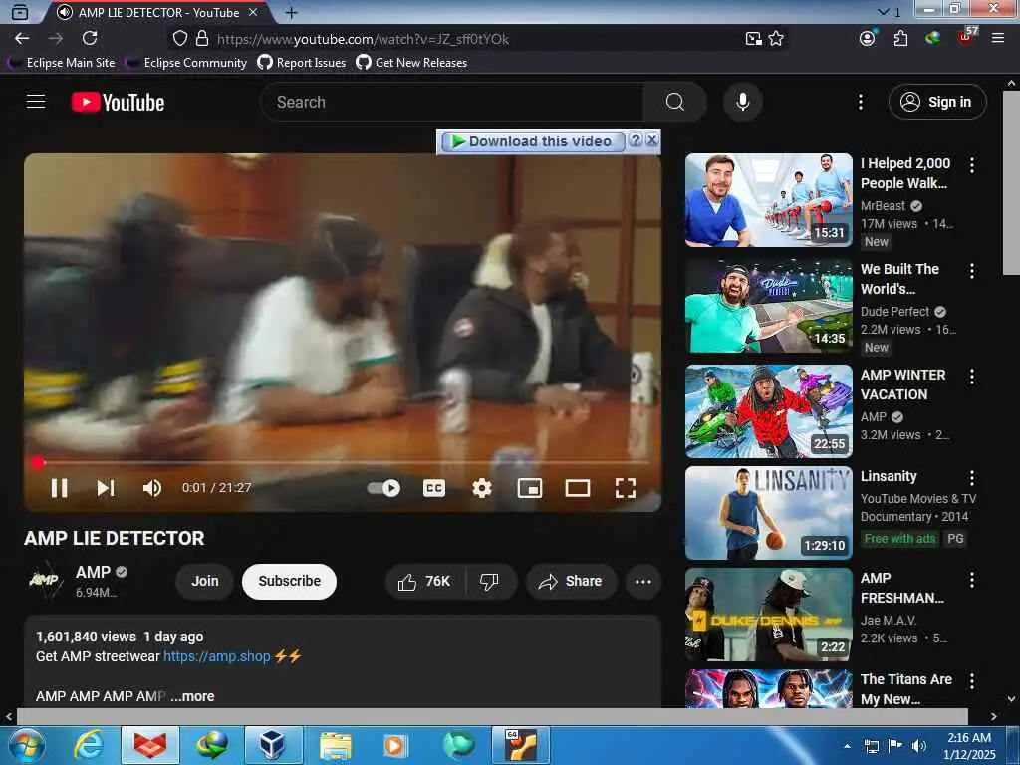Viewport: 1020px width, 765px height.
Task: Expand description with ...more
Action: (x=192, y=696)
